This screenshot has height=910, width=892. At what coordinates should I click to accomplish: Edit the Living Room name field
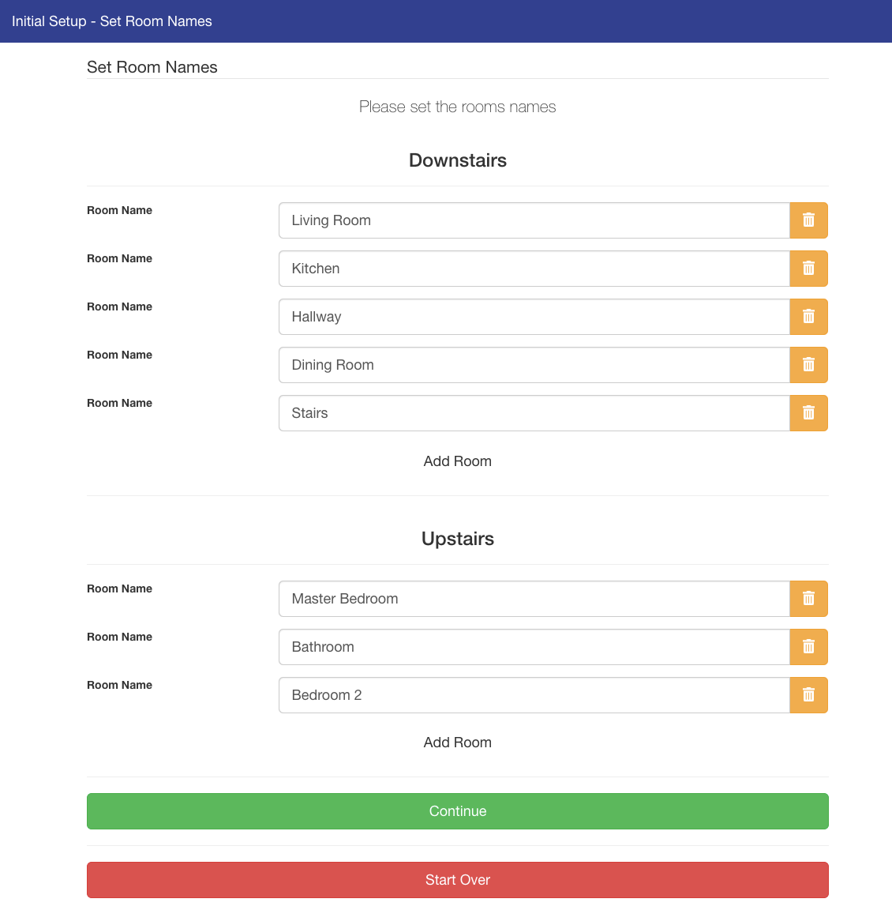(534, 220)
